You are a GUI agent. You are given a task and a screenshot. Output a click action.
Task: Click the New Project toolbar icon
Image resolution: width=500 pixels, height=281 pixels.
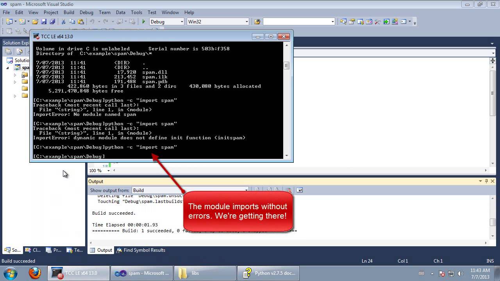pos(9,22)
